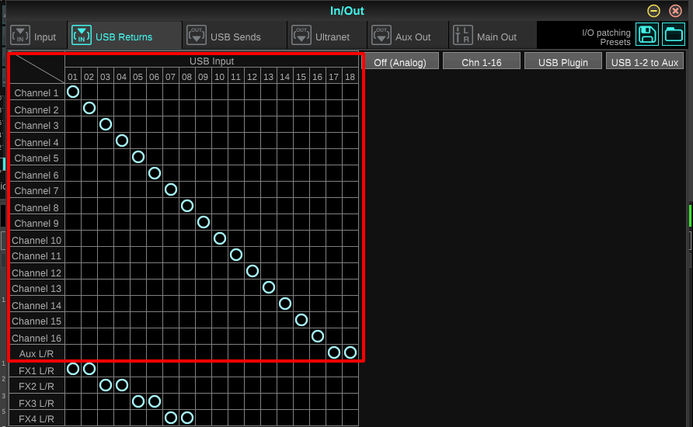Viewport: 693px width, 427px height.
Task: Toggle FX3 L/R routing to USB input 05
Action: pos(138,401)
